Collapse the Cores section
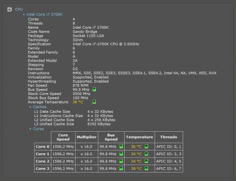The height and width of the screenshot is (181, 236). (30, 129)
